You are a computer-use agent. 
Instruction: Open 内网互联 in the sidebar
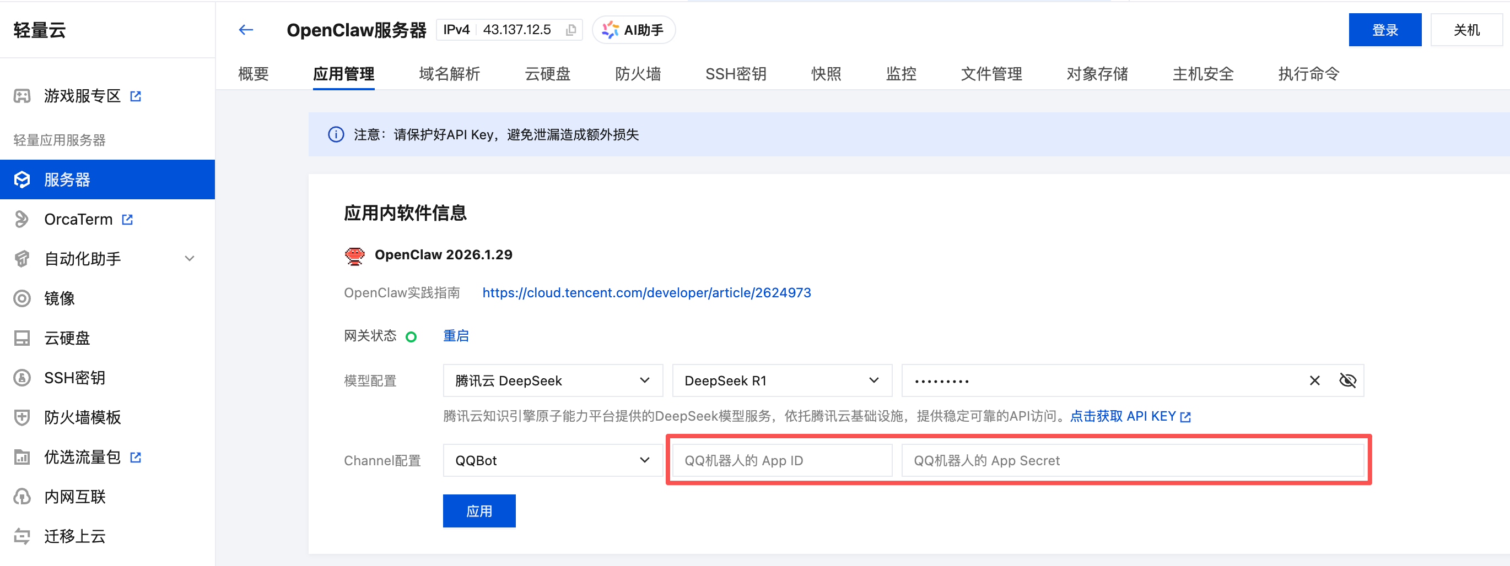(74, 496)
